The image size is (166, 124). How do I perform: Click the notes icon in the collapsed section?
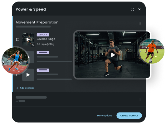point(17,101)
